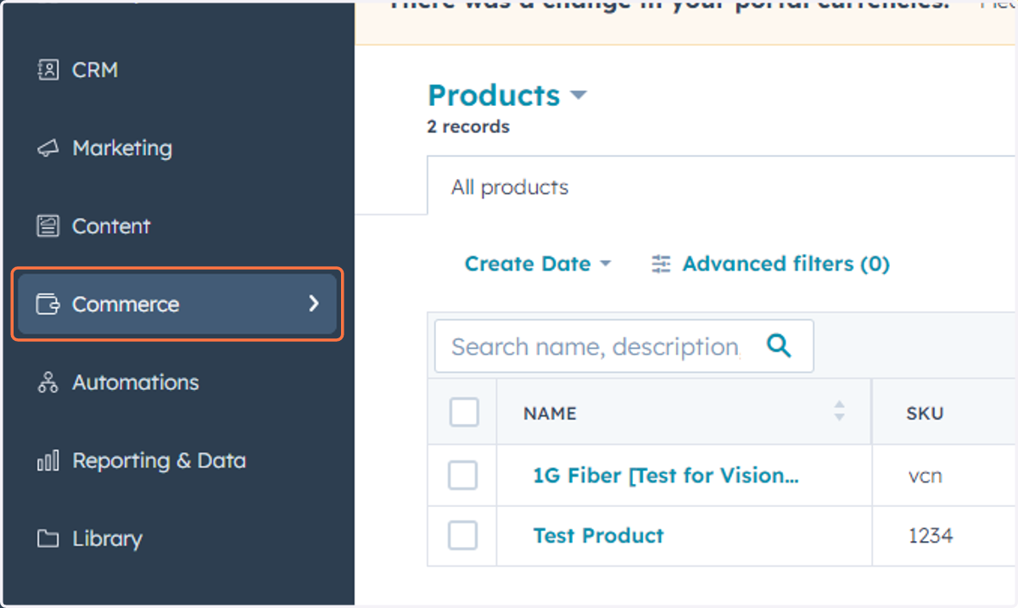Open the Products title dropdown arrow
This screenshot has width=1018, height=608.
point(579,95)
